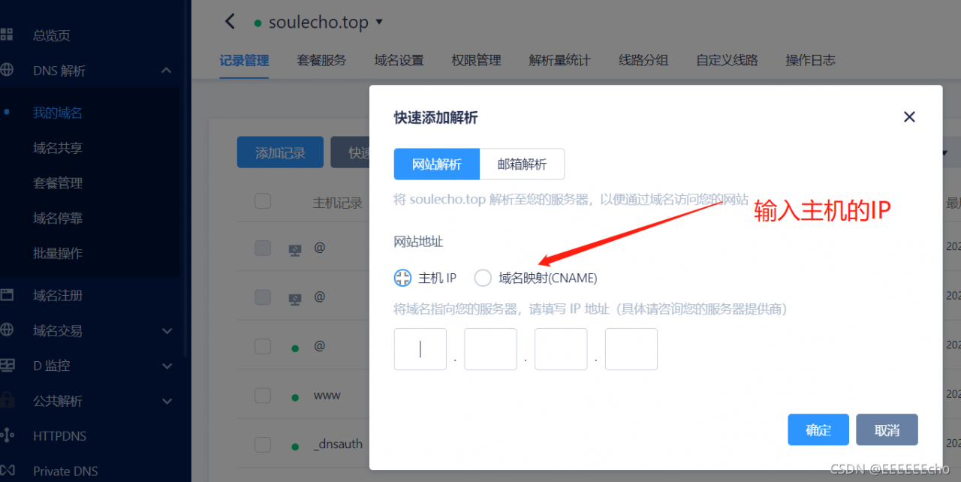This screenshot has width=961, height=482.
Task: Tick the checkbox of the second @ record
Action: pyautogui.click(x=263, y=297)
